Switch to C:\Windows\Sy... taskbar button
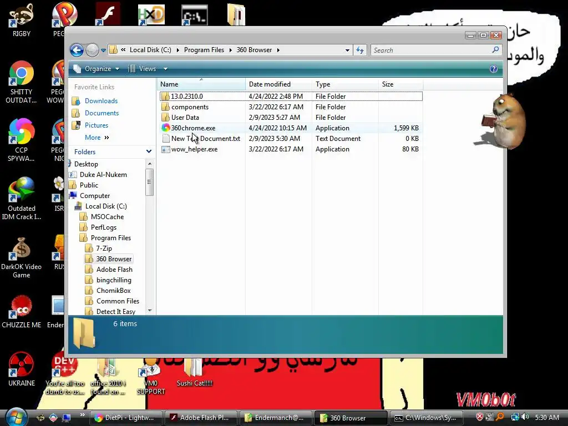 point(426,418)
